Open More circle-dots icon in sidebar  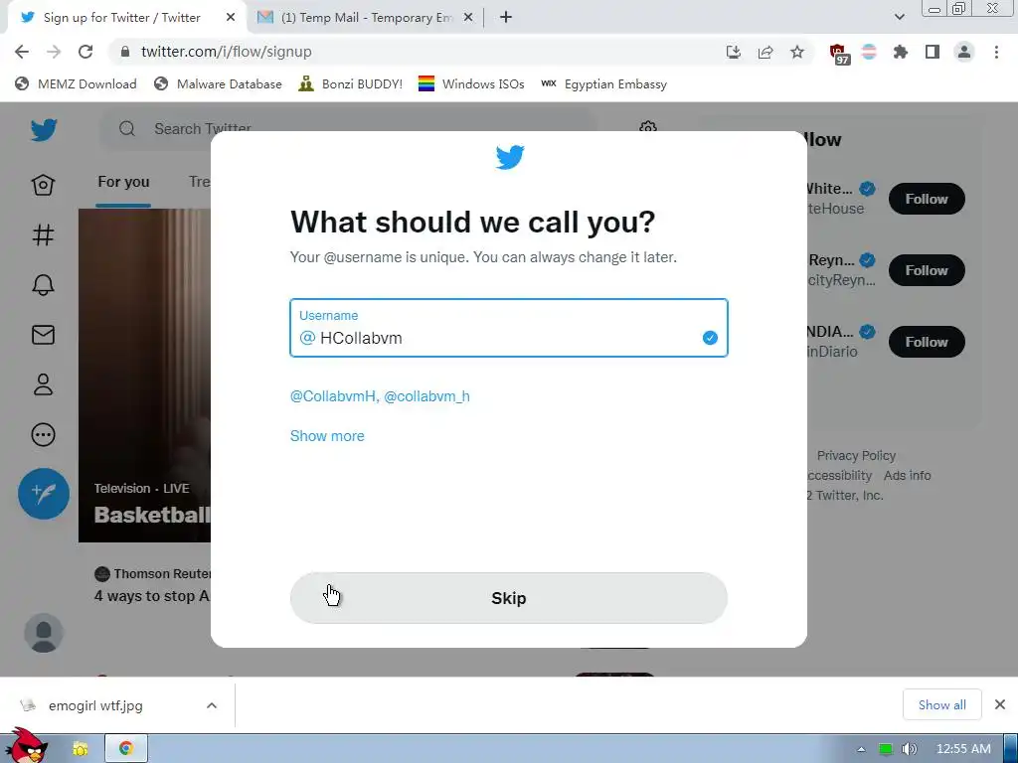click(43, 435)
